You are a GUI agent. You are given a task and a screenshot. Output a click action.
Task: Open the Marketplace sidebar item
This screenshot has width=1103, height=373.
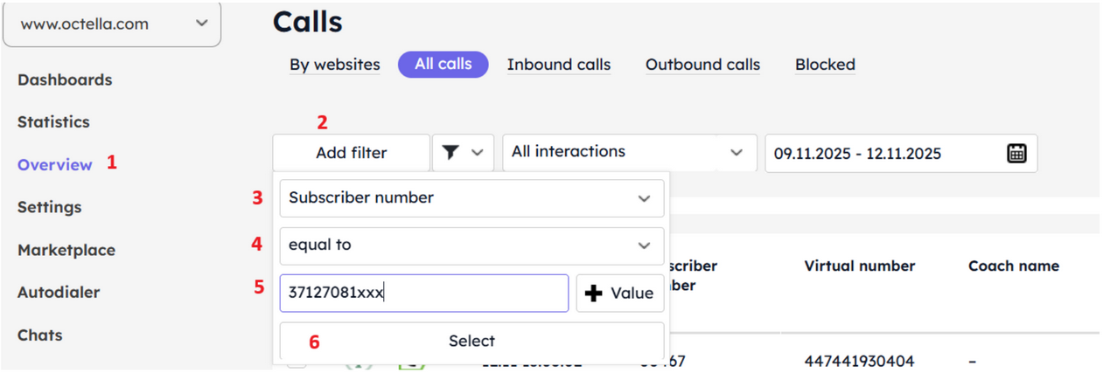point(66,250)
